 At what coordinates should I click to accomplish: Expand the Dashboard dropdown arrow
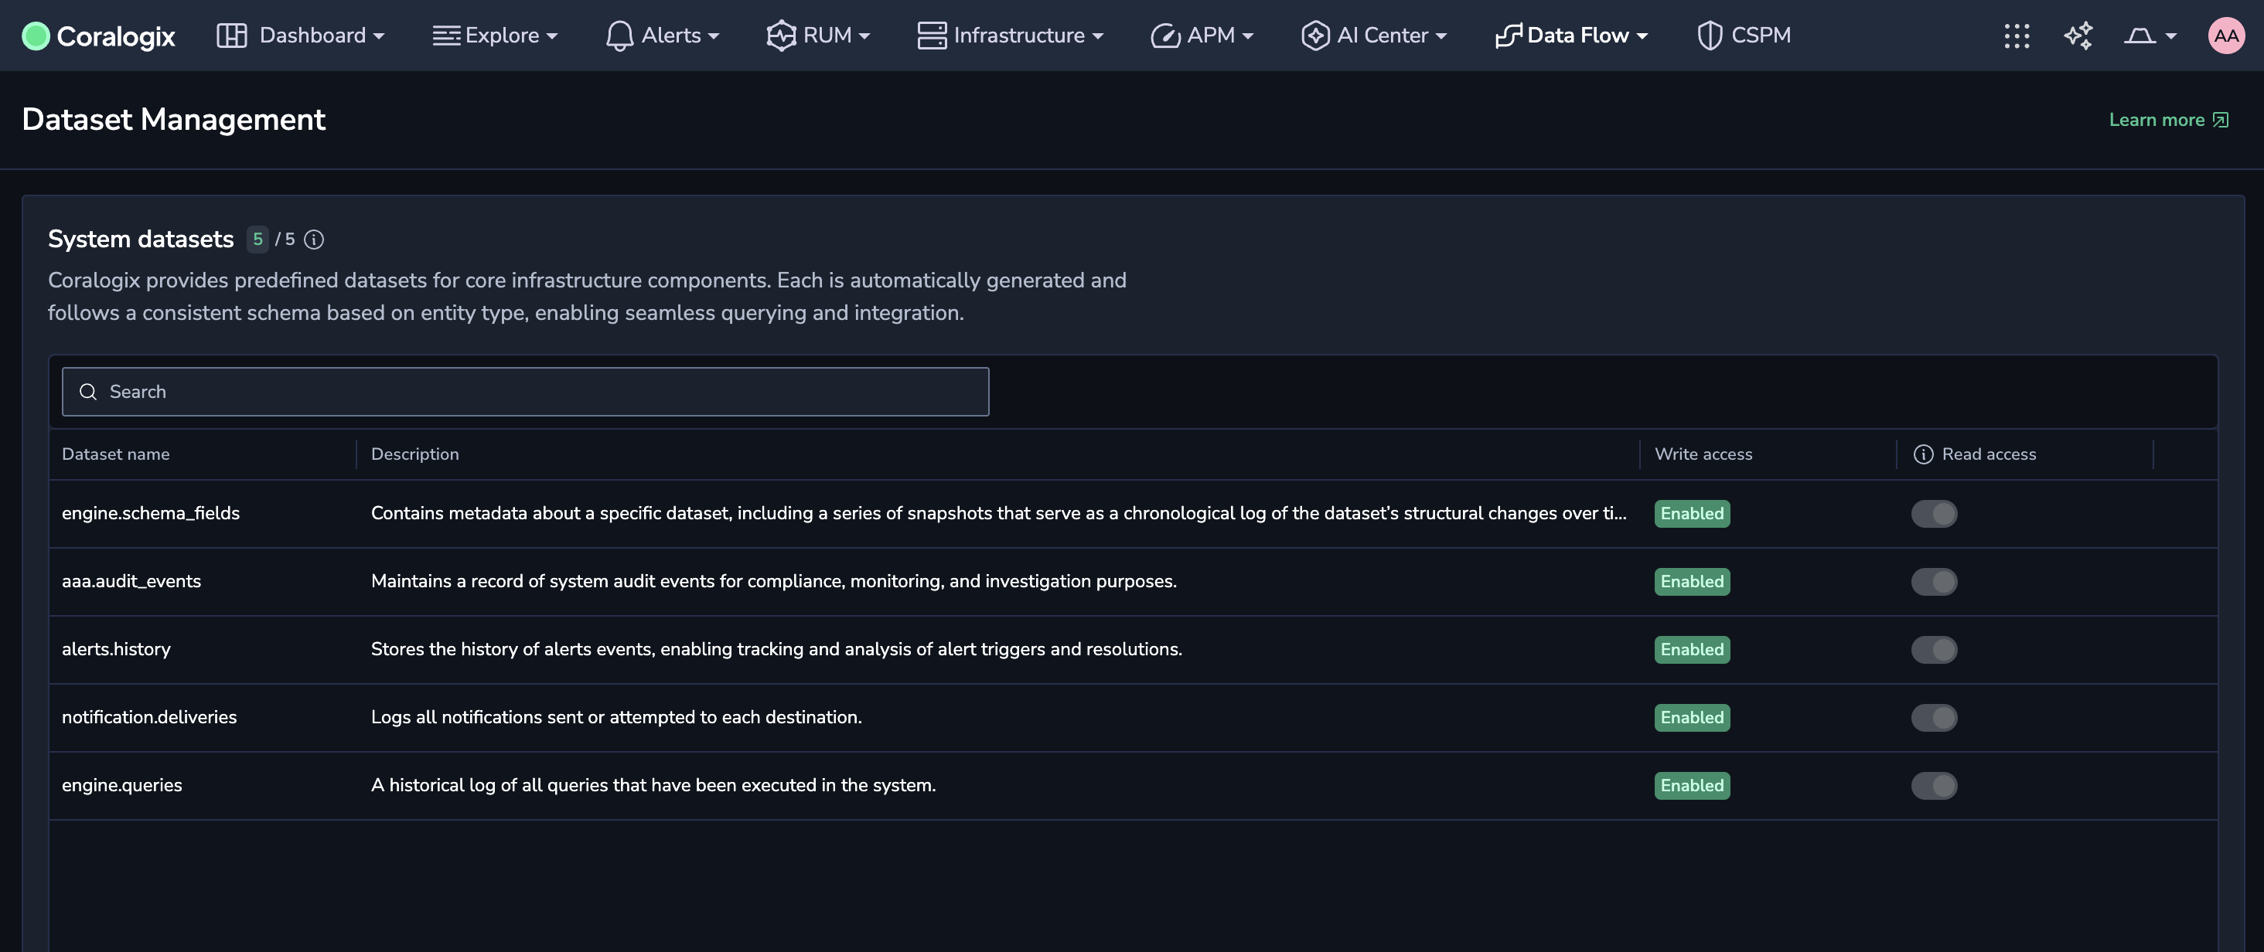[x=379, y=37]
